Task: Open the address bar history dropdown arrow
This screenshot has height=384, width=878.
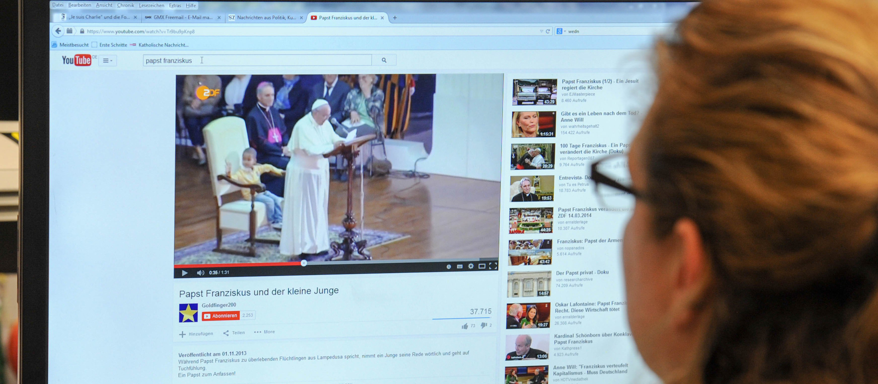Action: [x=541, y=31]
